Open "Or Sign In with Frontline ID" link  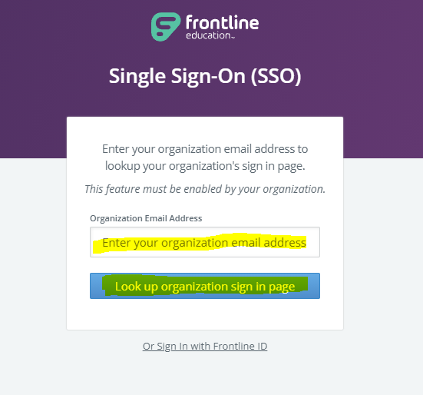point(205,346)
